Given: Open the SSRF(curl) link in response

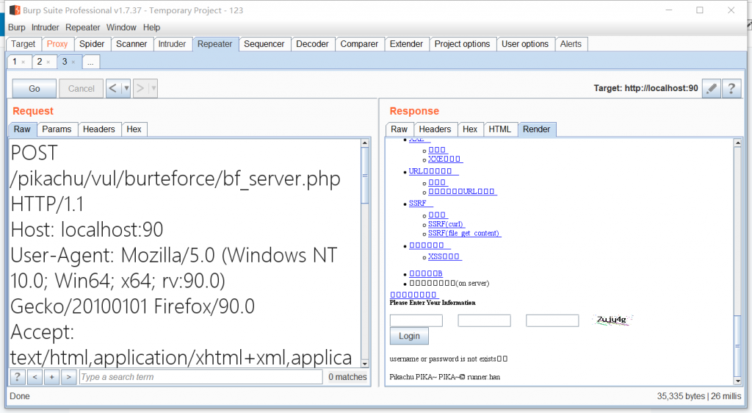Looking at the screenshot, I should (446, 224).
